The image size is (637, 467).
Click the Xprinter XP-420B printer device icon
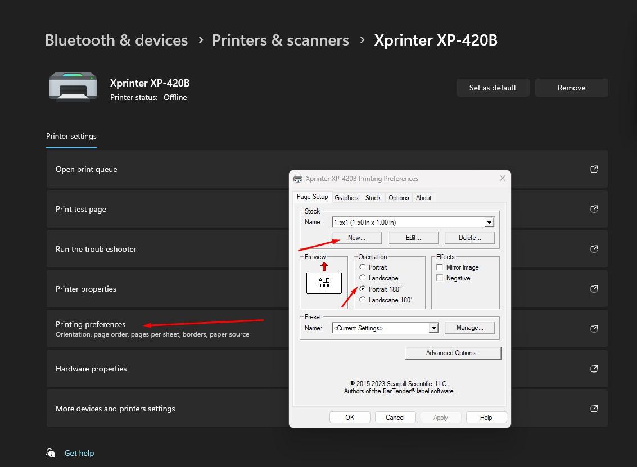73,86
